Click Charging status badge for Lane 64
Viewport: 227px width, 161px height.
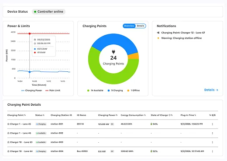click(41, 151)
